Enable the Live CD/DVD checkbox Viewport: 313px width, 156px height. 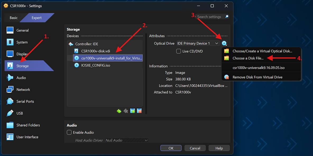coord(178,51)
